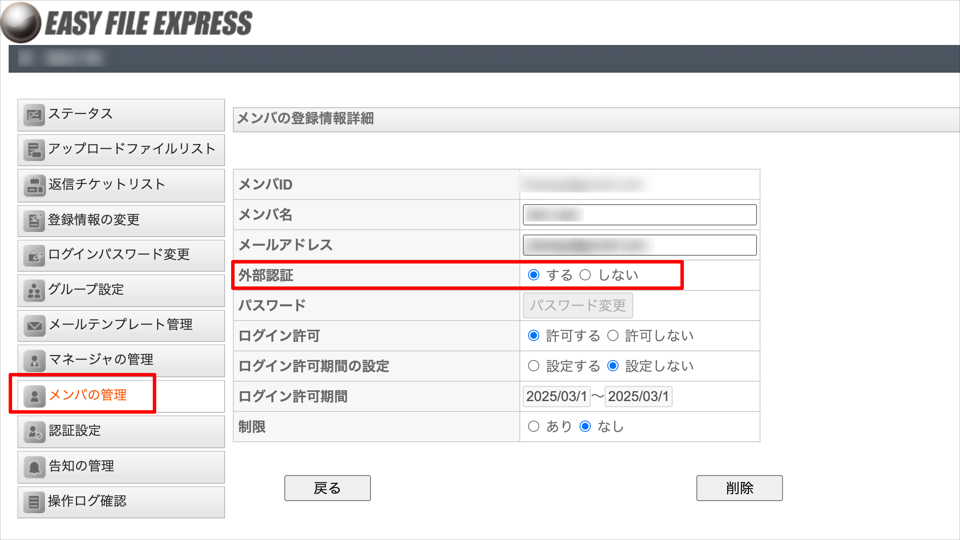Click the upload file list icon
This screenshot has width=960, height=540.
pos(34,150)
